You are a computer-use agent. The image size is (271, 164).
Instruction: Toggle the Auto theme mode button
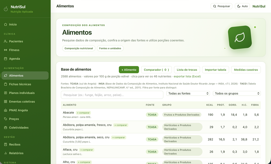(x=242, y=6)
